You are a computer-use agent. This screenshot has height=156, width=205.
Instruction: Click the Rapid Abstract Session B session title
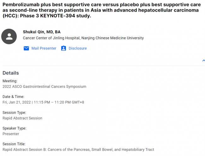[78, 150]
